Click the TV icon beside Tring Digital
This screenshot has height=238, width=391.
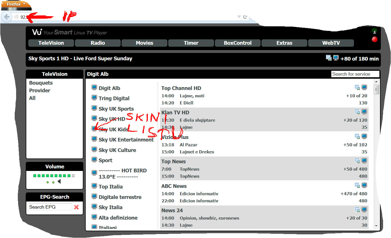tap(94, 98)
